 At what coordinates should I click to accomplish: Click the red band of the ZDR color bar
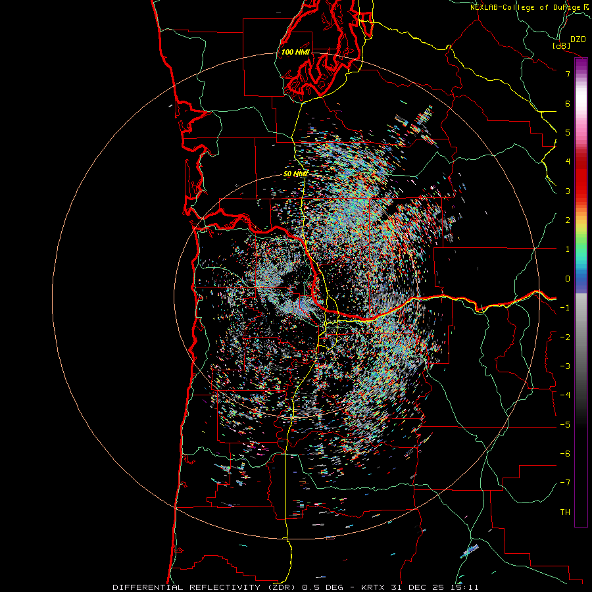(x=581, y=178)
